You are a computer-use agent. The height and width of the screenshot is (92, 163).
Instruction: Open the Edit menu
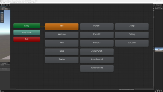(x=4, y=3)
